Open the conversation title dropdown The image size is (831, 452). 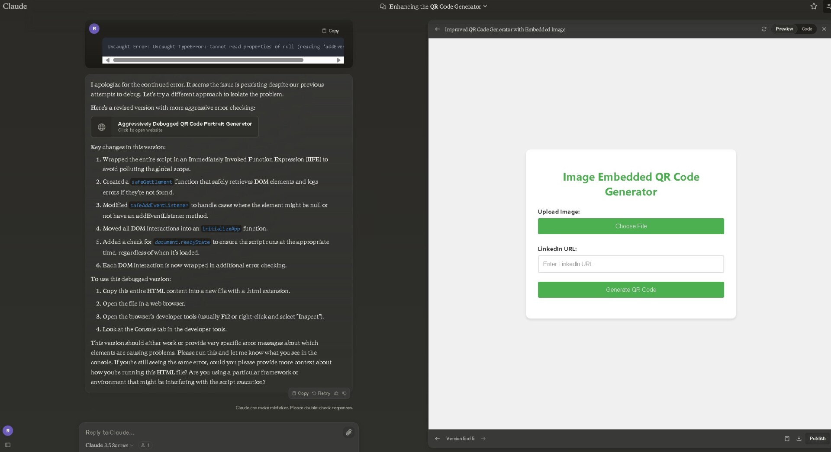pos(485,6)
